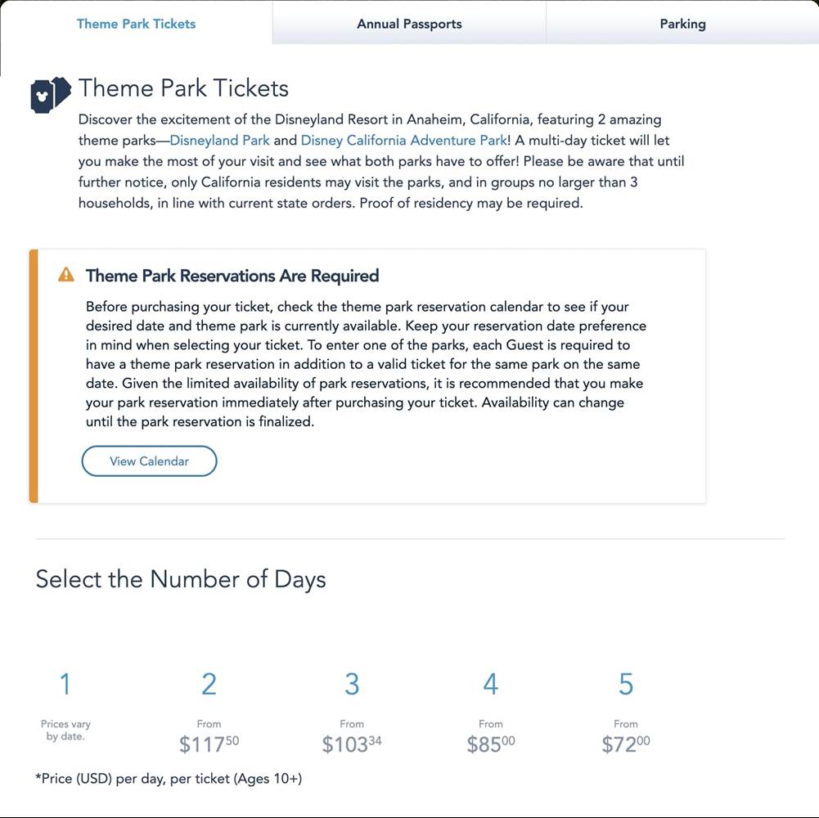Screen dimensions: 819x818
Task: Click the 'Select the Number of Days' heading
Action: [181, 580]
